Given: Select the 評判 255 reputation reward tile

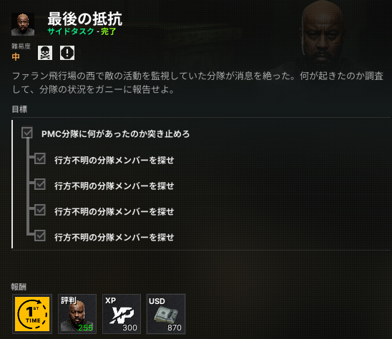Looking at the screenshot, I should click(x=77, y=314).
